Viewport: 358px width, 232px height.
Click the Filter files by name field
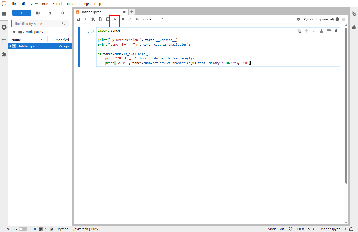click(40, 24)
